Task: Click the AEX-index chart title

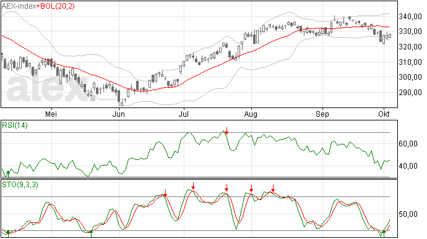Action: coord(19,6)
